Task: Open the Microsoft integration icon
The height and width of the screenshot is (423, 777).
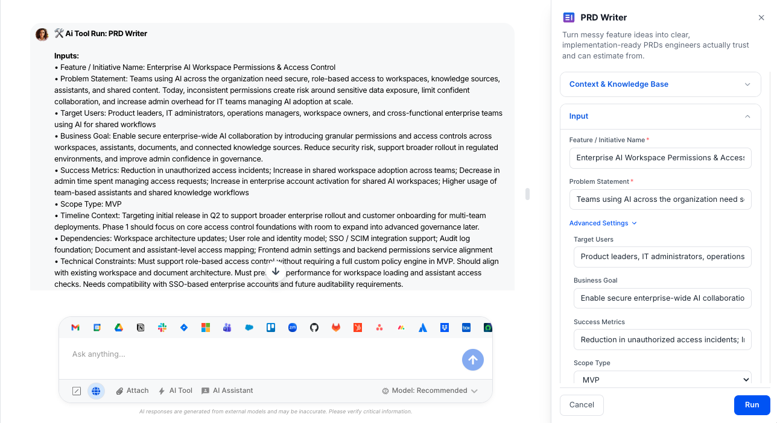Action: point(206,328)
